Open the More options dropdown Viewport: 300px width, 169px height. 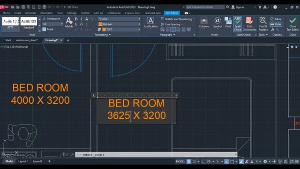click(277, 19)
